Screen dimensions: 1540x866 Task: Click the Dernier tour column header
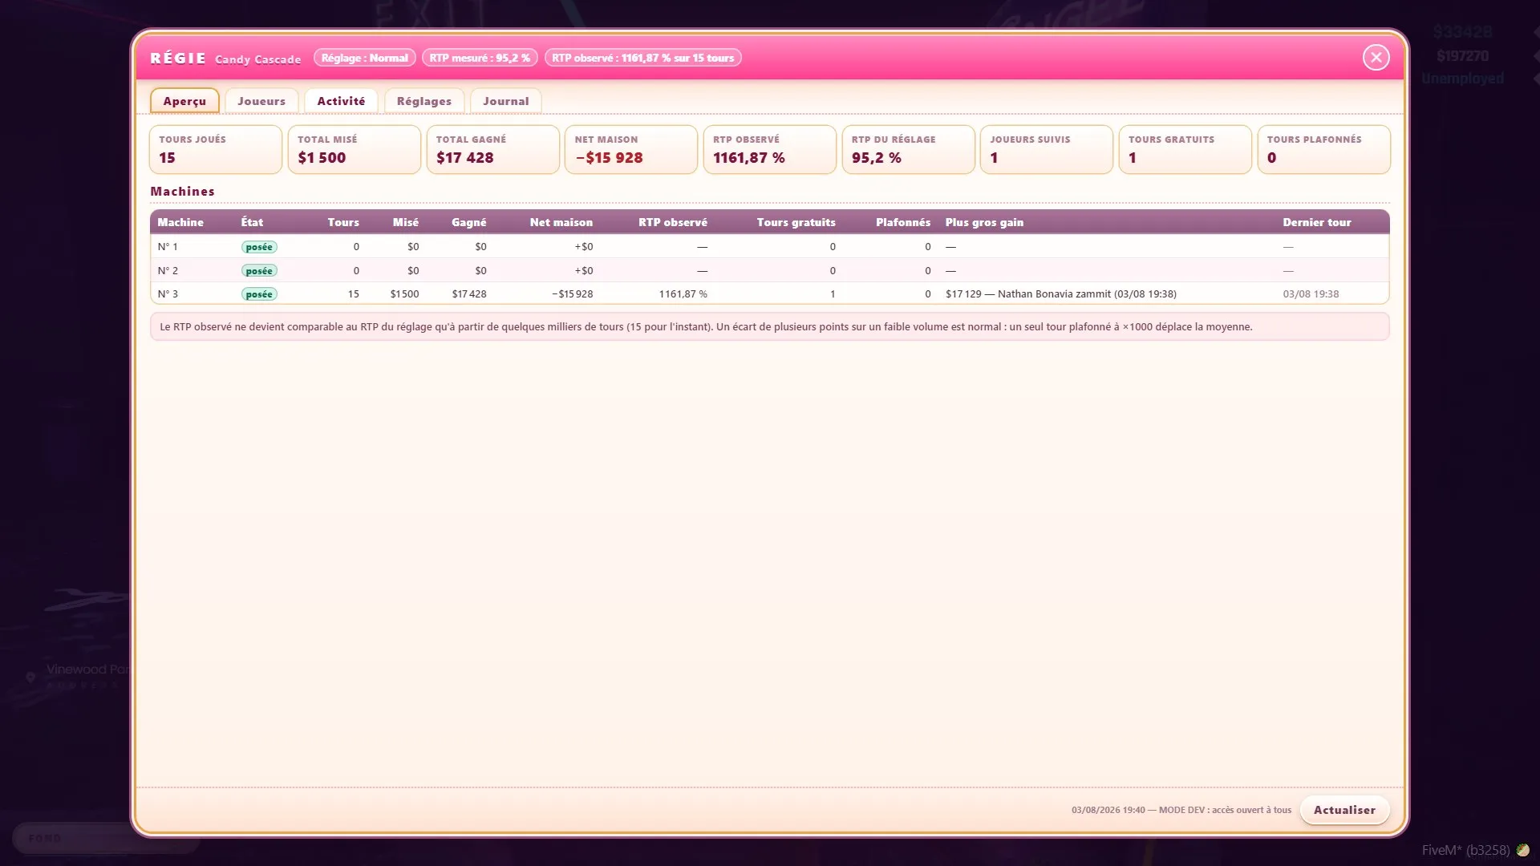[x=1317, y=222]
